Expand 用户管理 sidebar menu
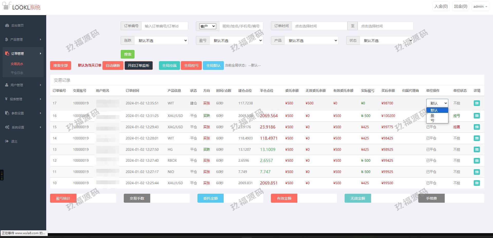This screenshot has height=238, width=493. [x=17, y=85]
